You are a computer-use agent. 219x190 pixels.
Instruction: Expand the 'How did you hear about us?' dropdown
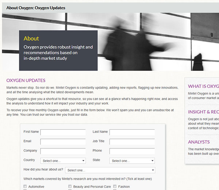tap(110, 170)
